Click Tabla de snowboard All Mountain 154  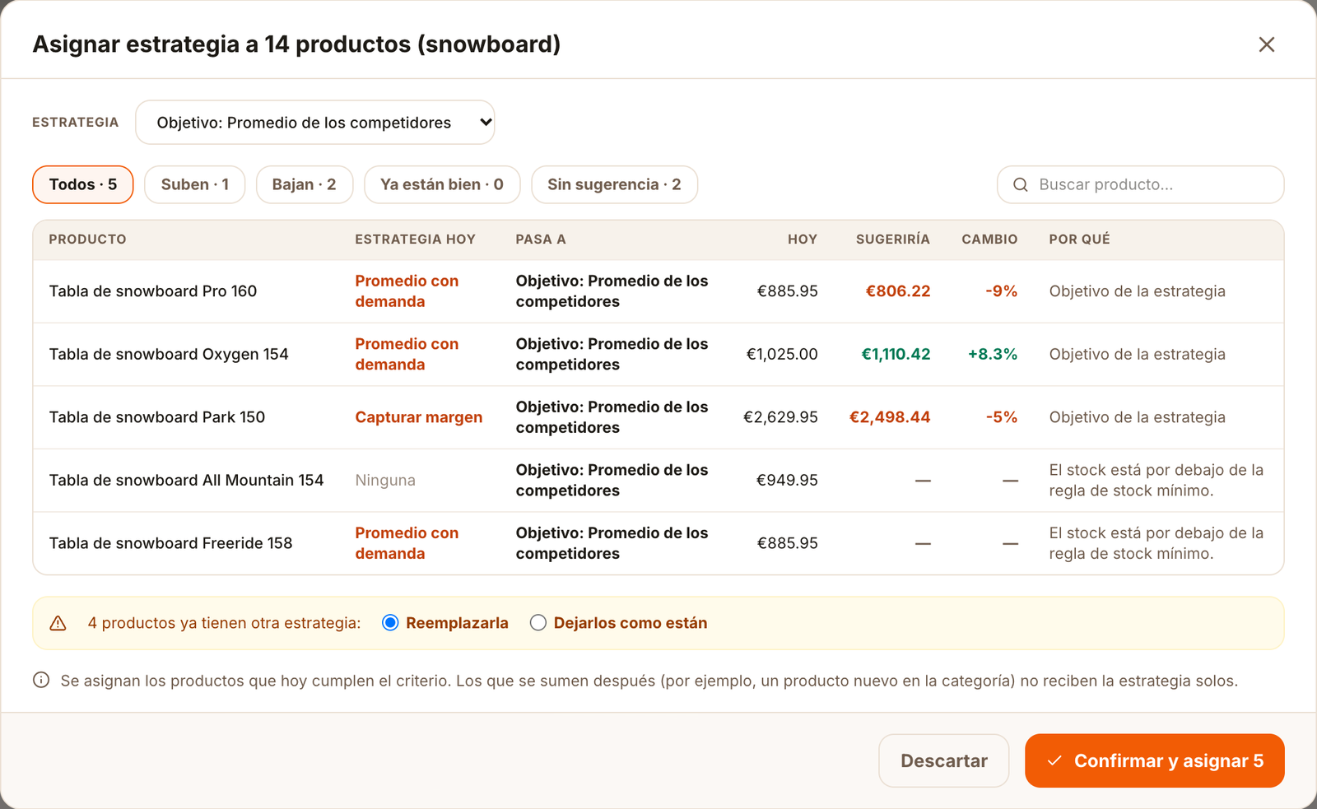coord(186,481)
